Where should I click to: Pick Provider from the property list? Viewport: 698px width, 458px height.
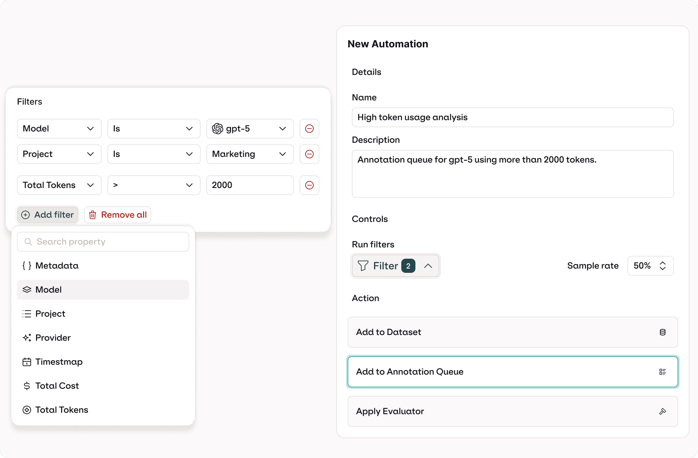pos(53,338)
